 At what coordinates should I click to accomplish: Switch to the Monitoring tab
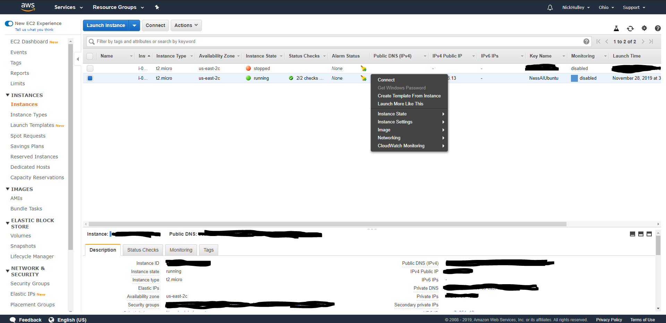(x=181, y=250)
